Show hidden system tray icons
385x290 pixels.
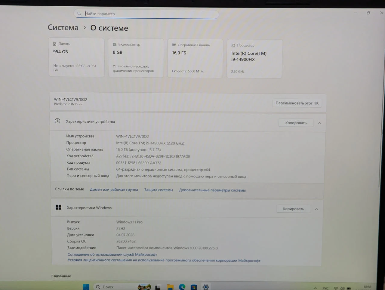(x=315, y=288)
